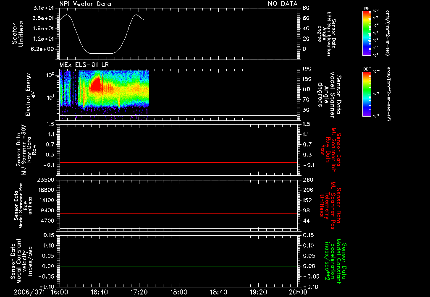The image size is (430, 297).
Task: Click the 4700 scanner position tick value
Action: pyautogui.click(x=47, y=221)
